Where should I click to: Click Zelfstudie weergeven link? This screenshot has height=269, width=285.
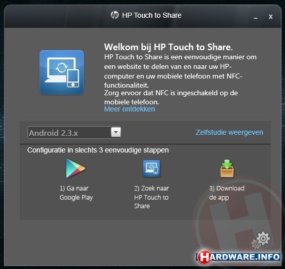229,132
